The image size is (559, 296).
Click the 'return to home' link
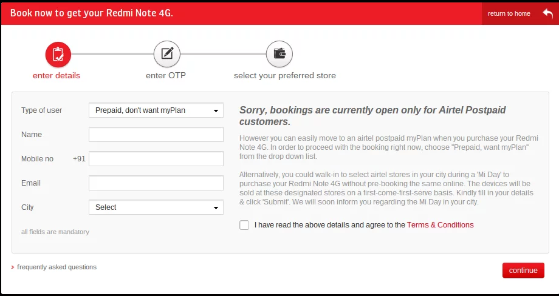pyautogui.click(x=509, y=13)
